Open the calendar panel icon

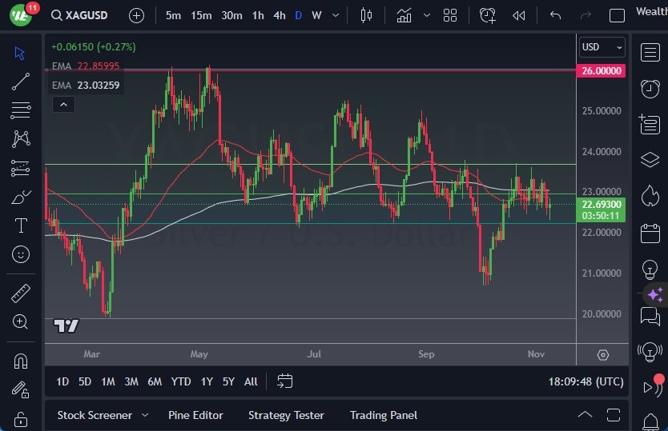tap(650, 233)
